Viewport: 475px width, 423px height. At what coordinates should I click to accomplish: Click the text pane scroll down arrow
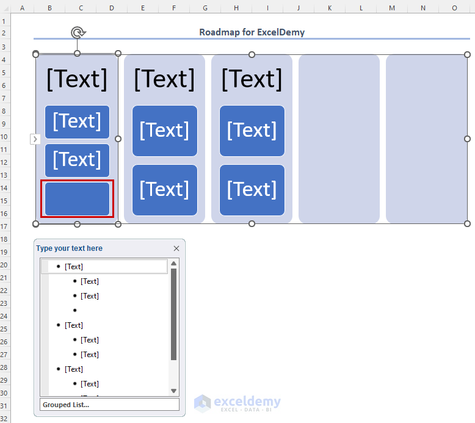173,391
